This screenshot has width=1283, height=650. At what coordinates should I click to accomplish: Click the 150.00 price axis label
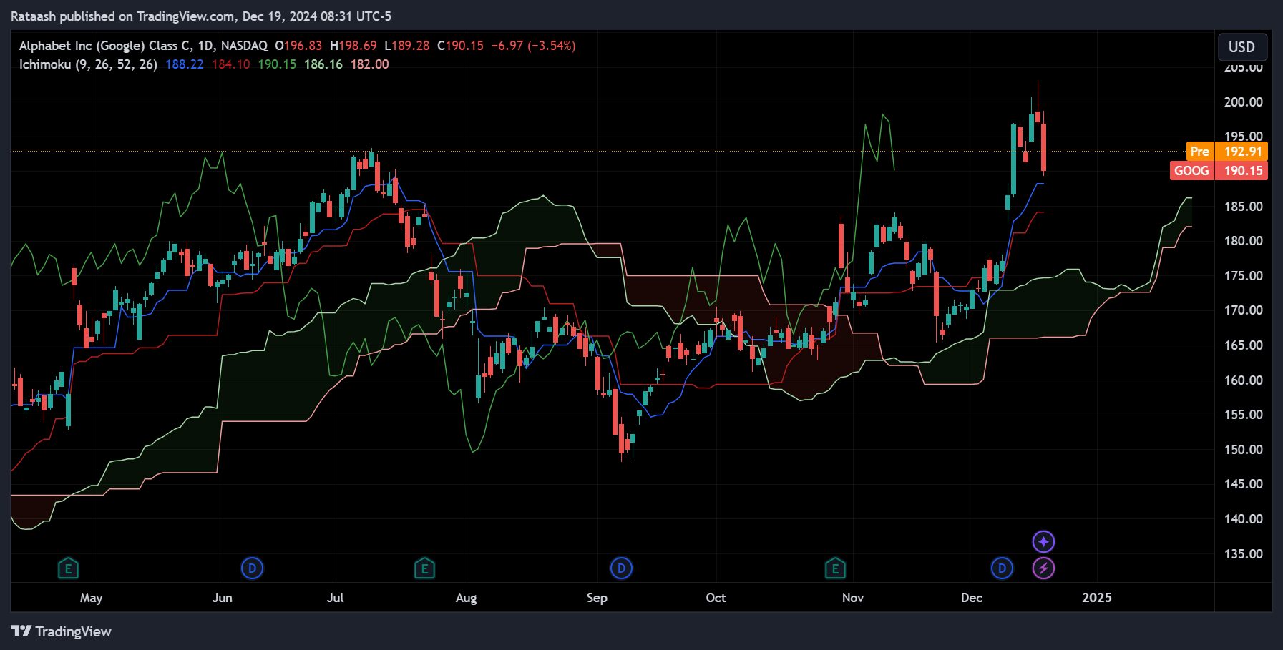coord(1244,450)
